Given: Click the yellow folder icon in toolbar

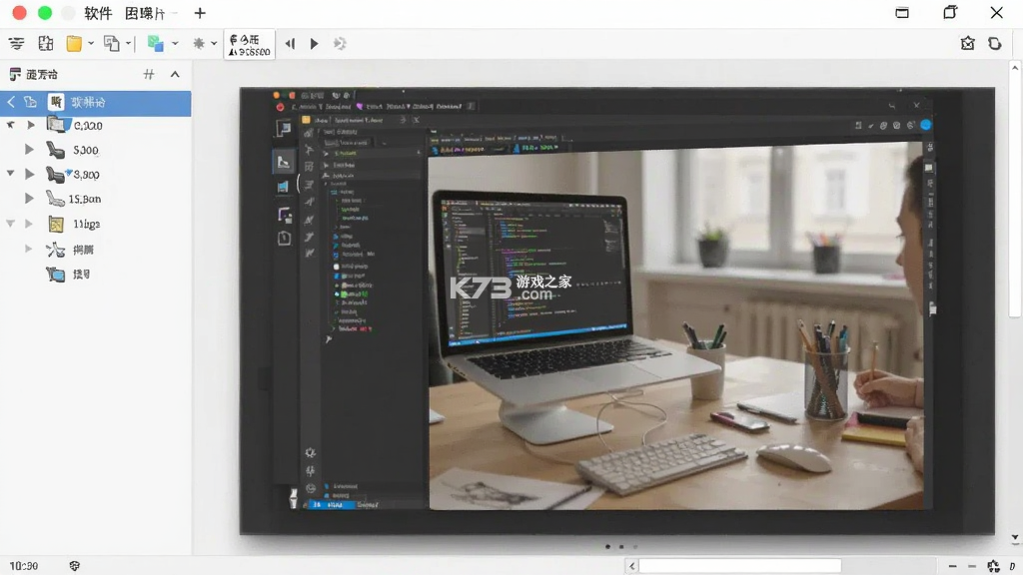Looking at the screenshot, I should (x=74, y=44).
